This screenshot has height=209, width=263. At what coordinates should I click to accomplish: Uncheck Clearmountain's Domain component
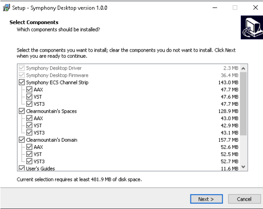[21, 139]
